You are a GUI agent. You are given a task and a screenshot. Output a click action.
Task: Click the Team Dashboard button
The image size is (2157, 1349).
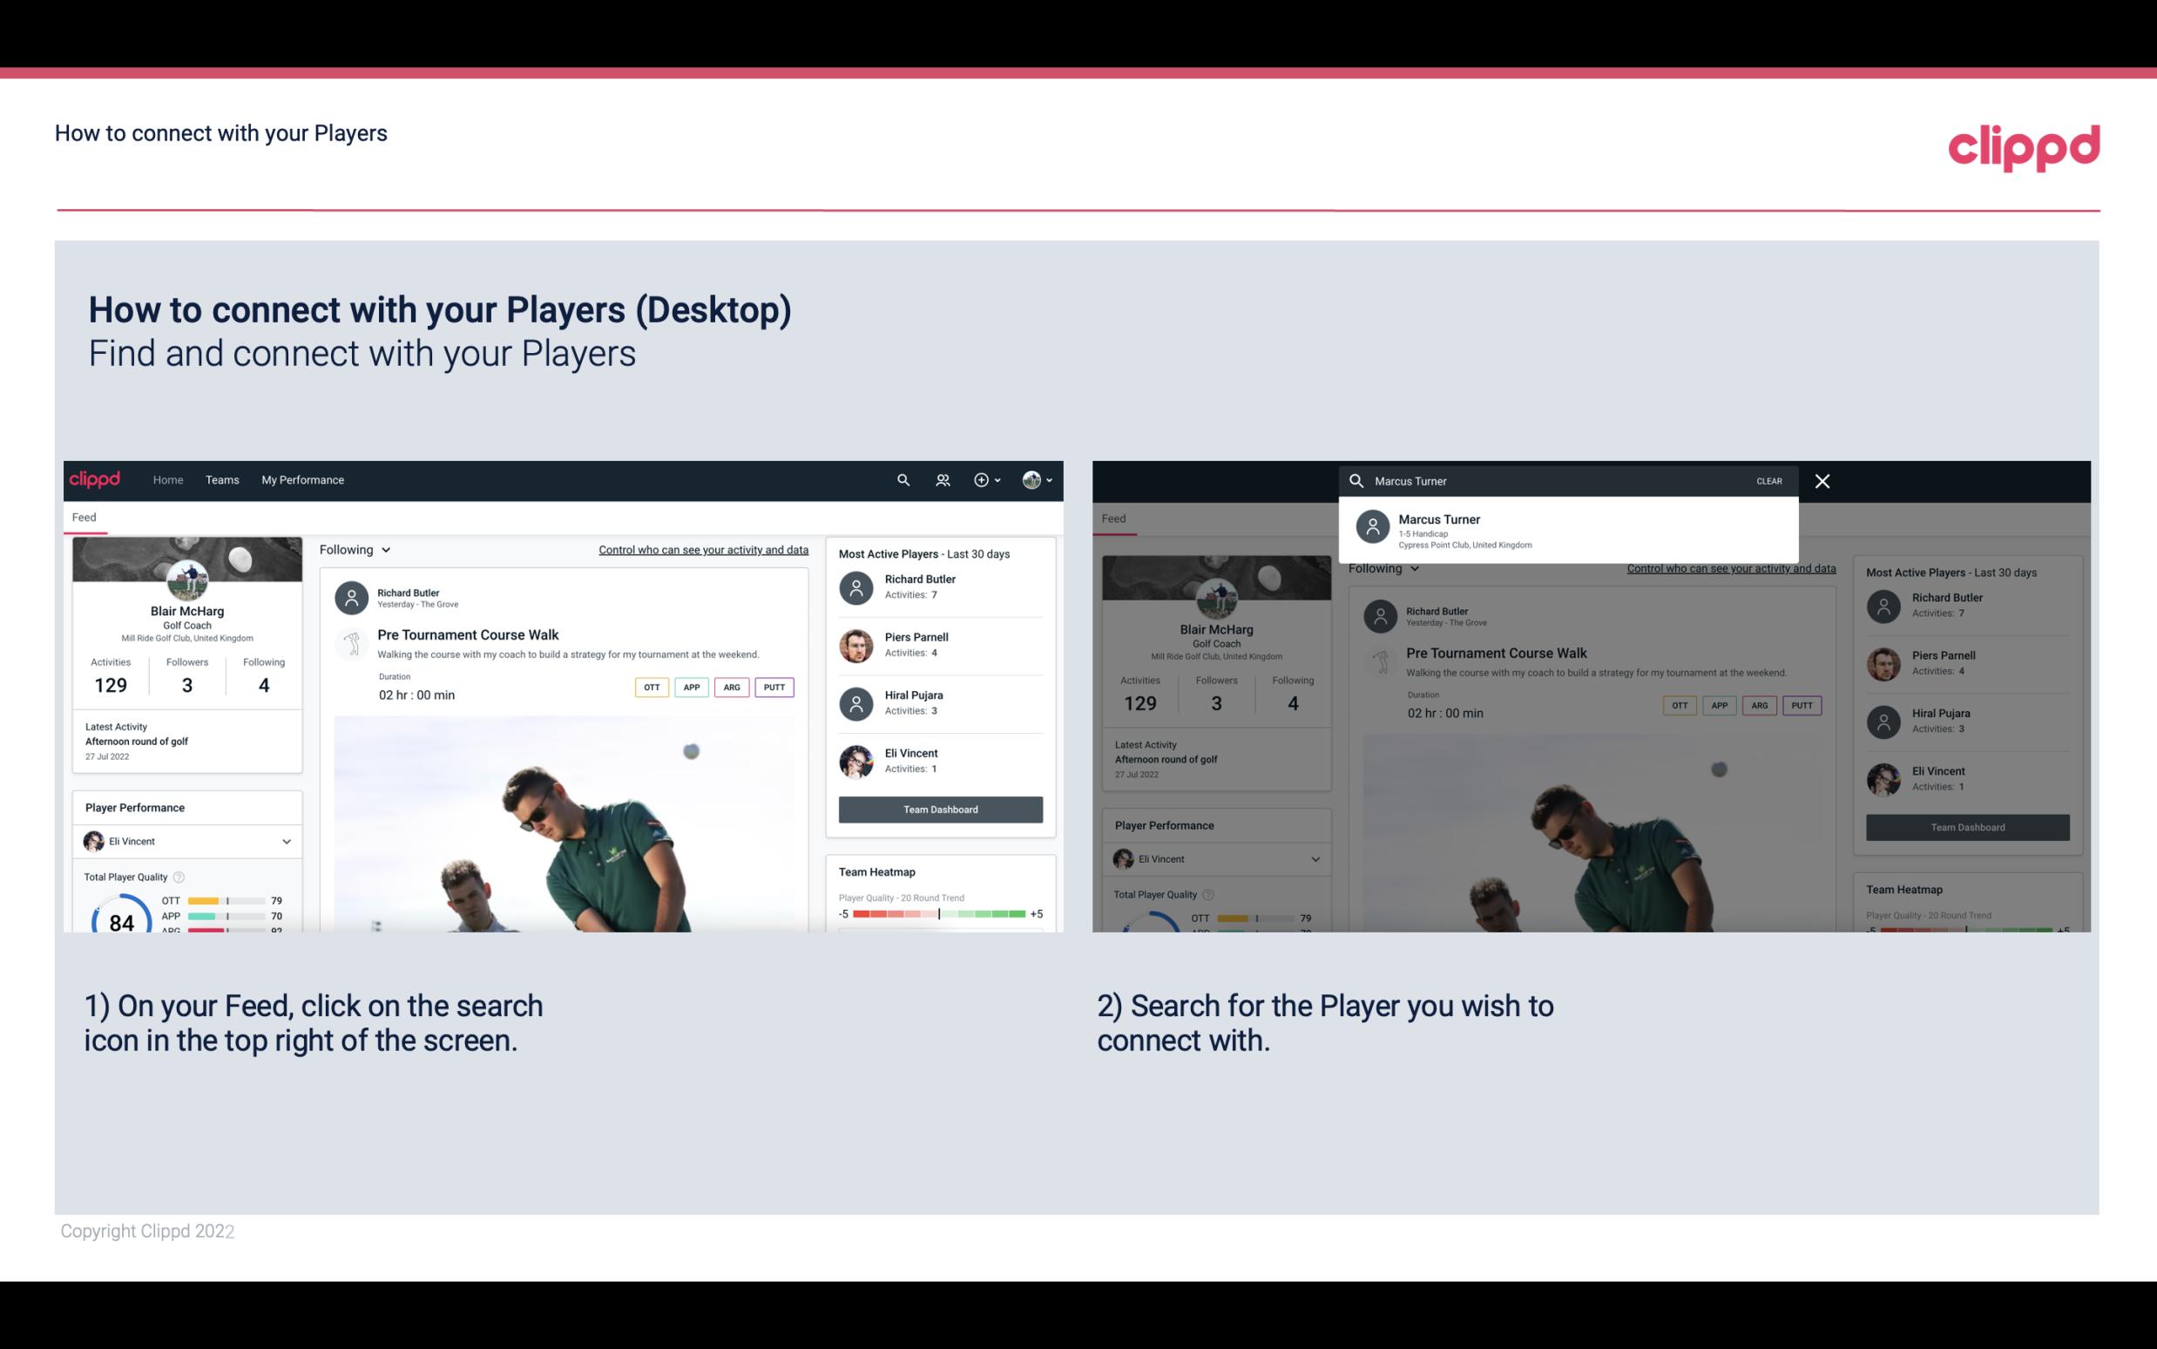[x=938, y=808]
